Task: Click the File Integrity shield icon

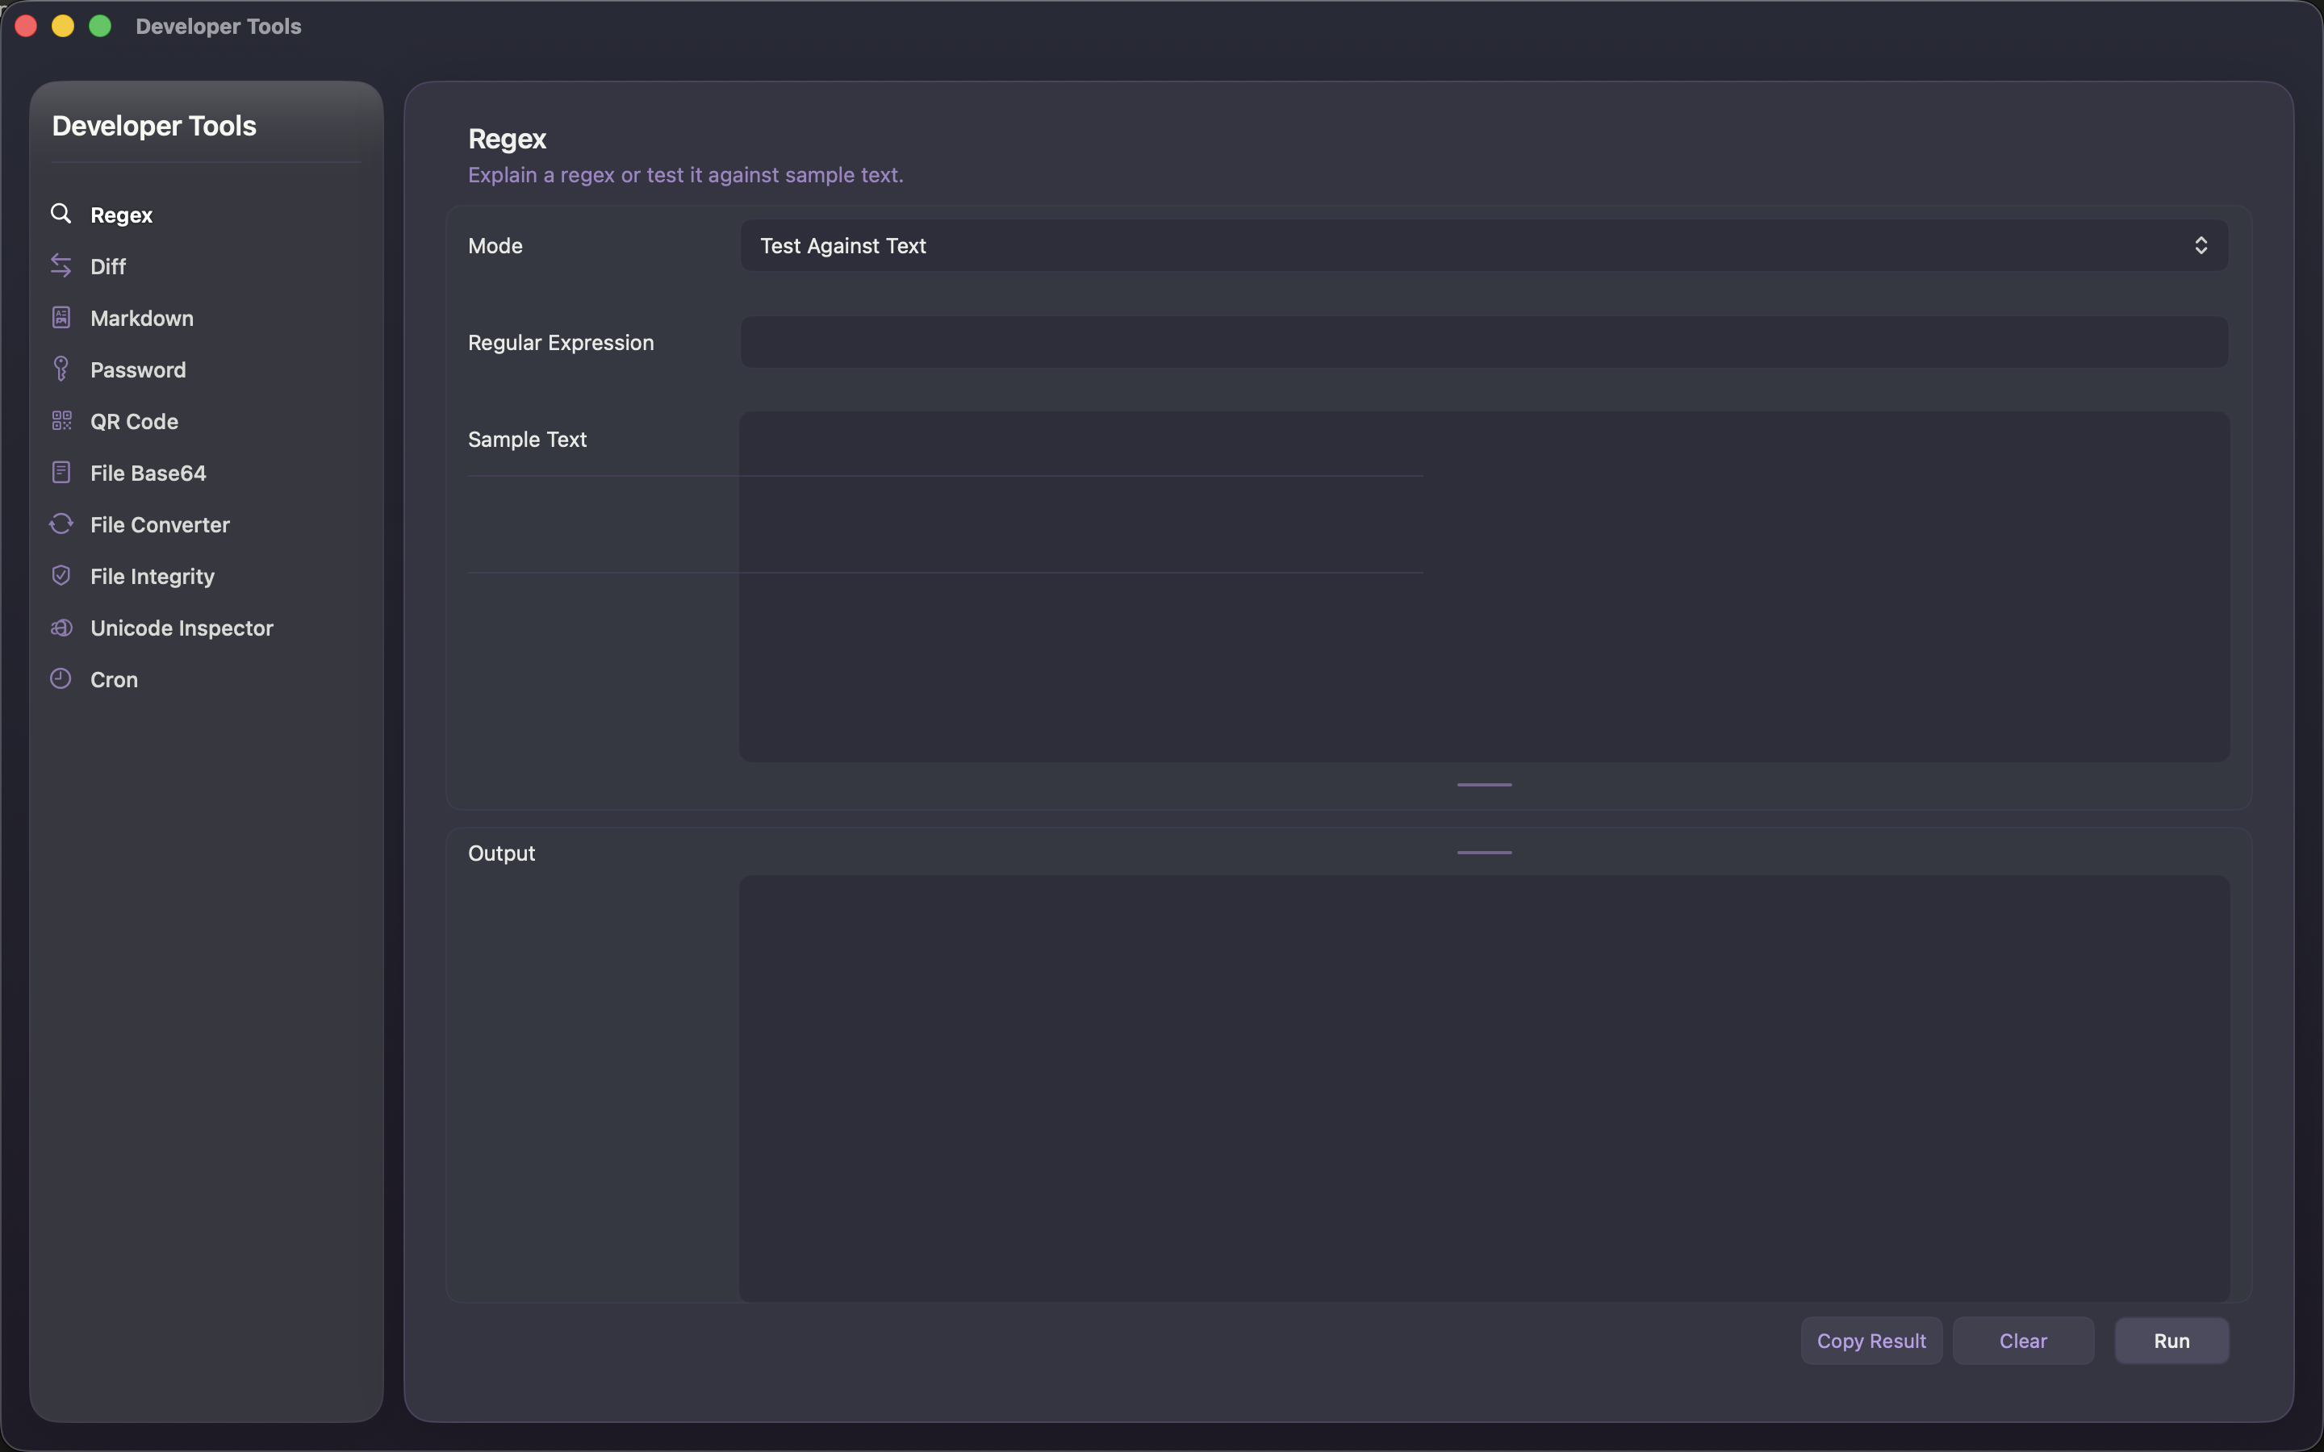Action: [61, 575]
